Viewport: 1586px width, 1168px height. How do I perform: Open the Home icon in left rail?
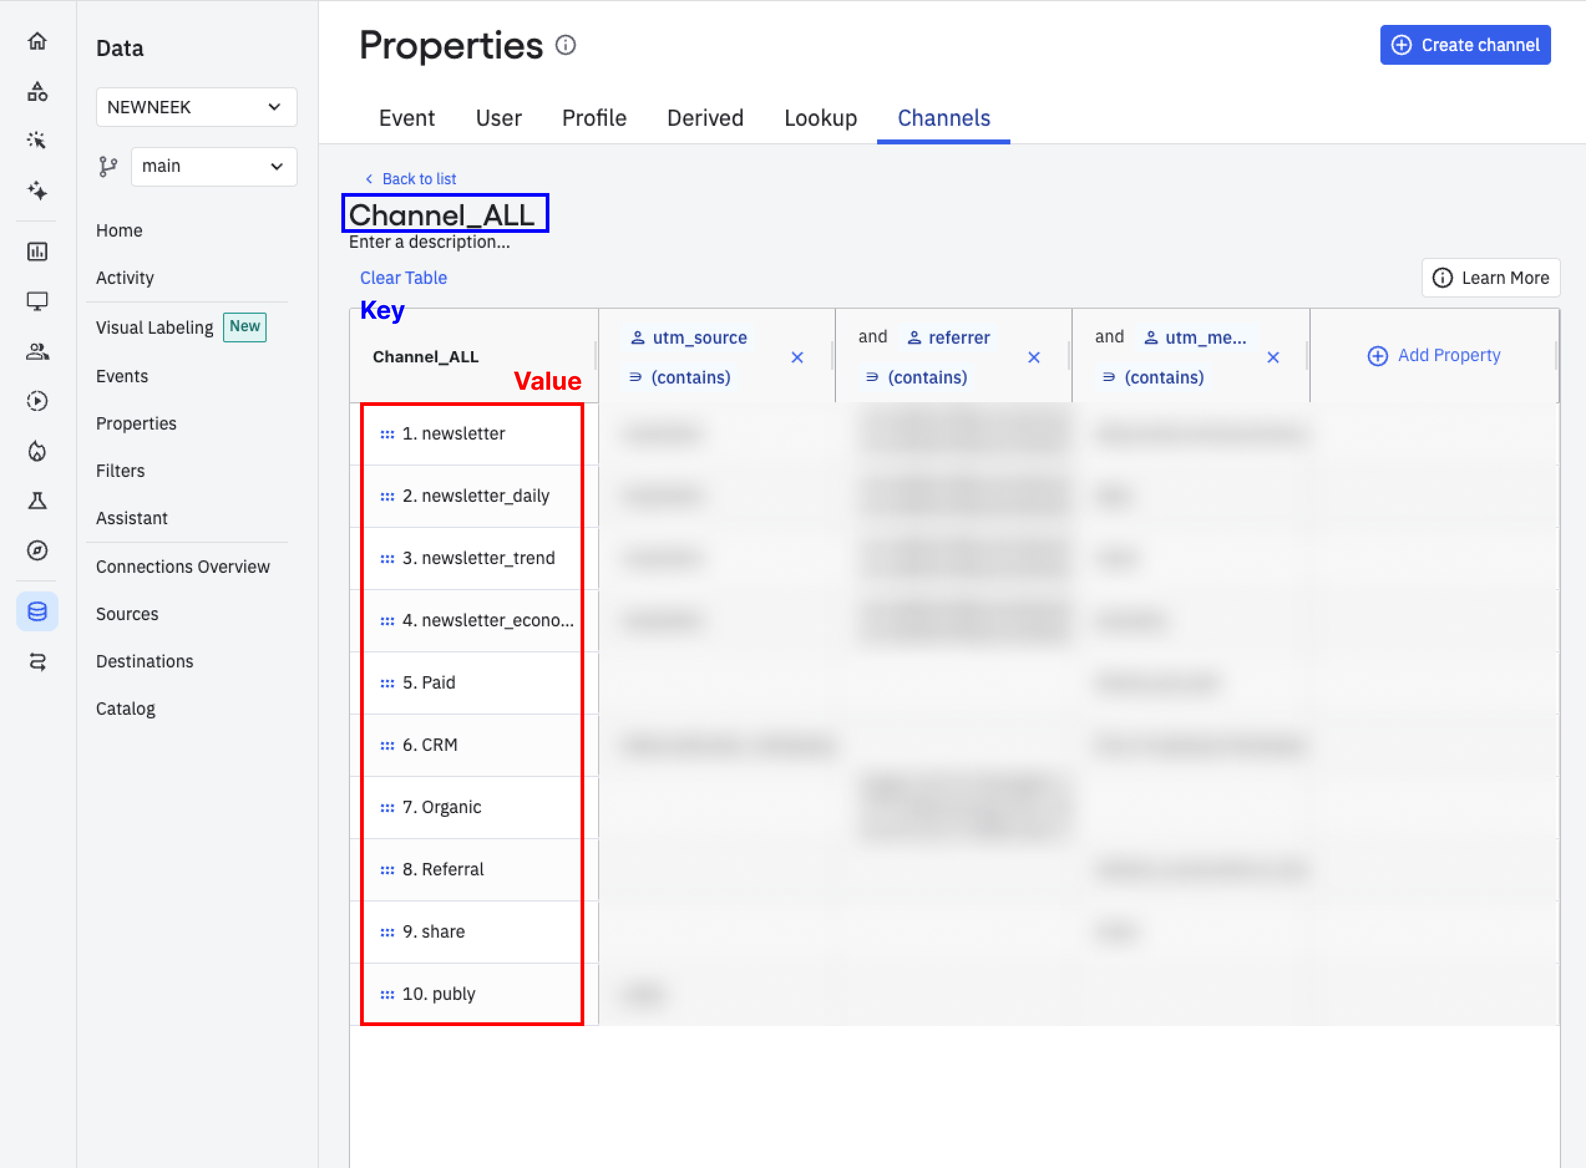click(37, 41)
